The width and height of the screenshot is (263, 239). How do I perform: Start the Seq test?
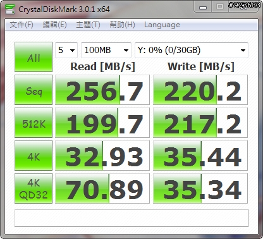point(34,90)
